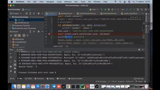The image size is (160, 90).
Task: Jump to next highlighted error arrow
Action: [143, 17]
